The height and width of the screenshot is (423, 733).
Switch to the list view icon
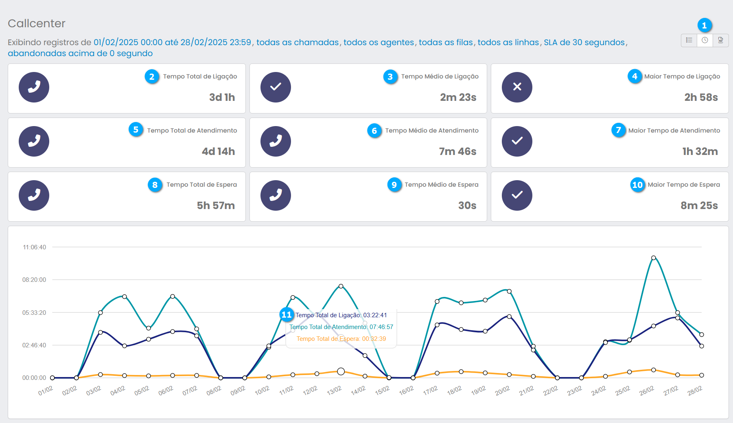pyautogui.click(x=689, y=40)
